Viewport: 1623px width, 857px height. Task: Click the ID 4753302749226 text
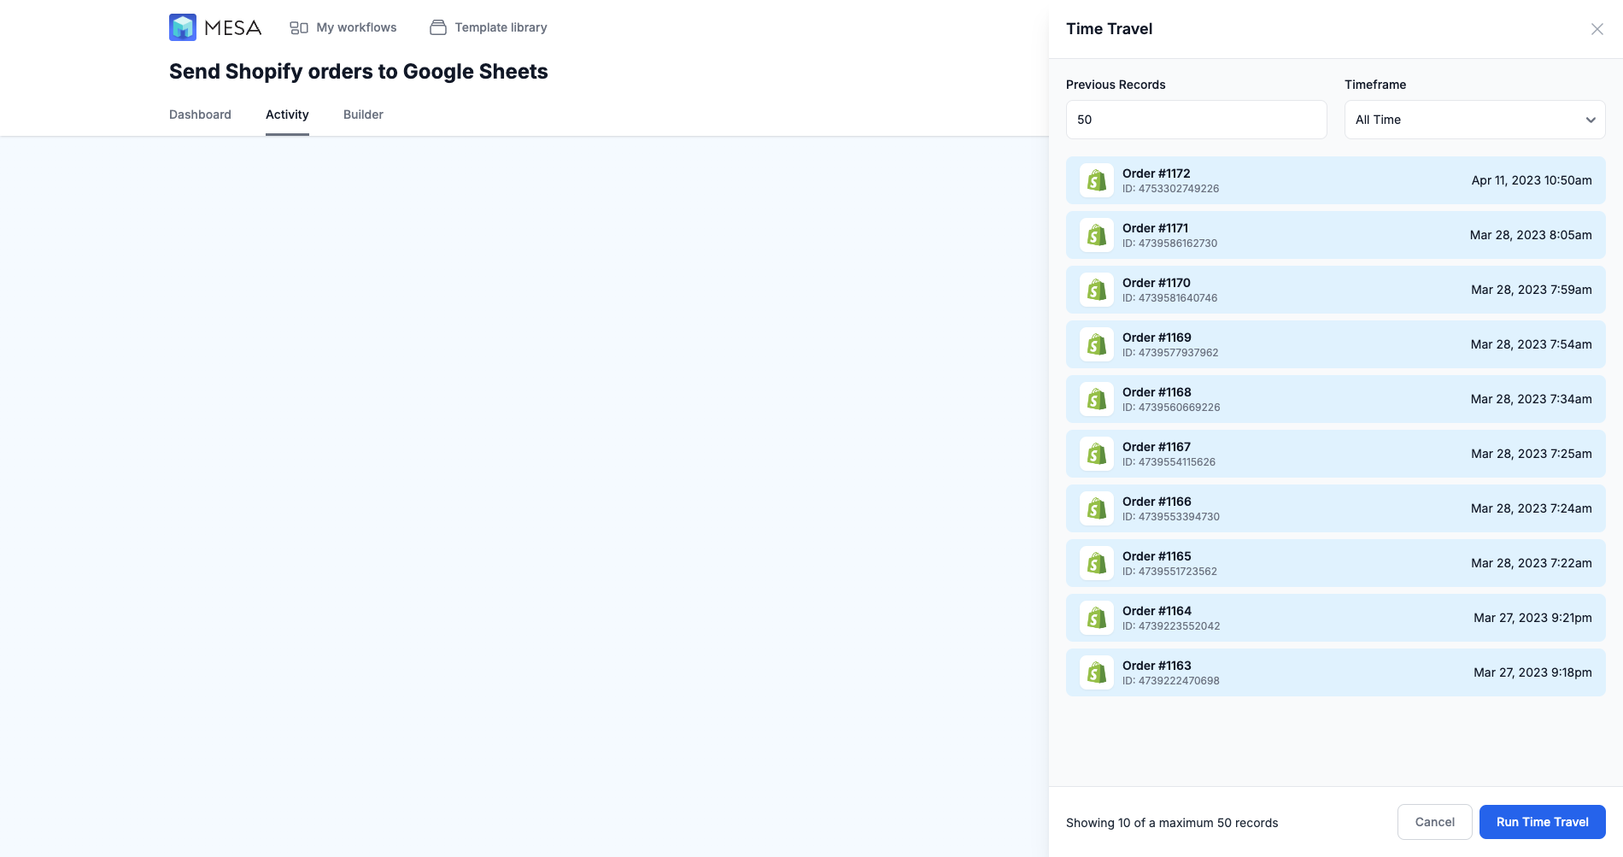pos(1171,189)
